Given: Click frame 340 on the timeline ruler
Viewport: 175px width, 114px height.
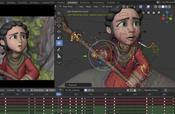Looking at the screenshot, I should (x=105, y=94).
